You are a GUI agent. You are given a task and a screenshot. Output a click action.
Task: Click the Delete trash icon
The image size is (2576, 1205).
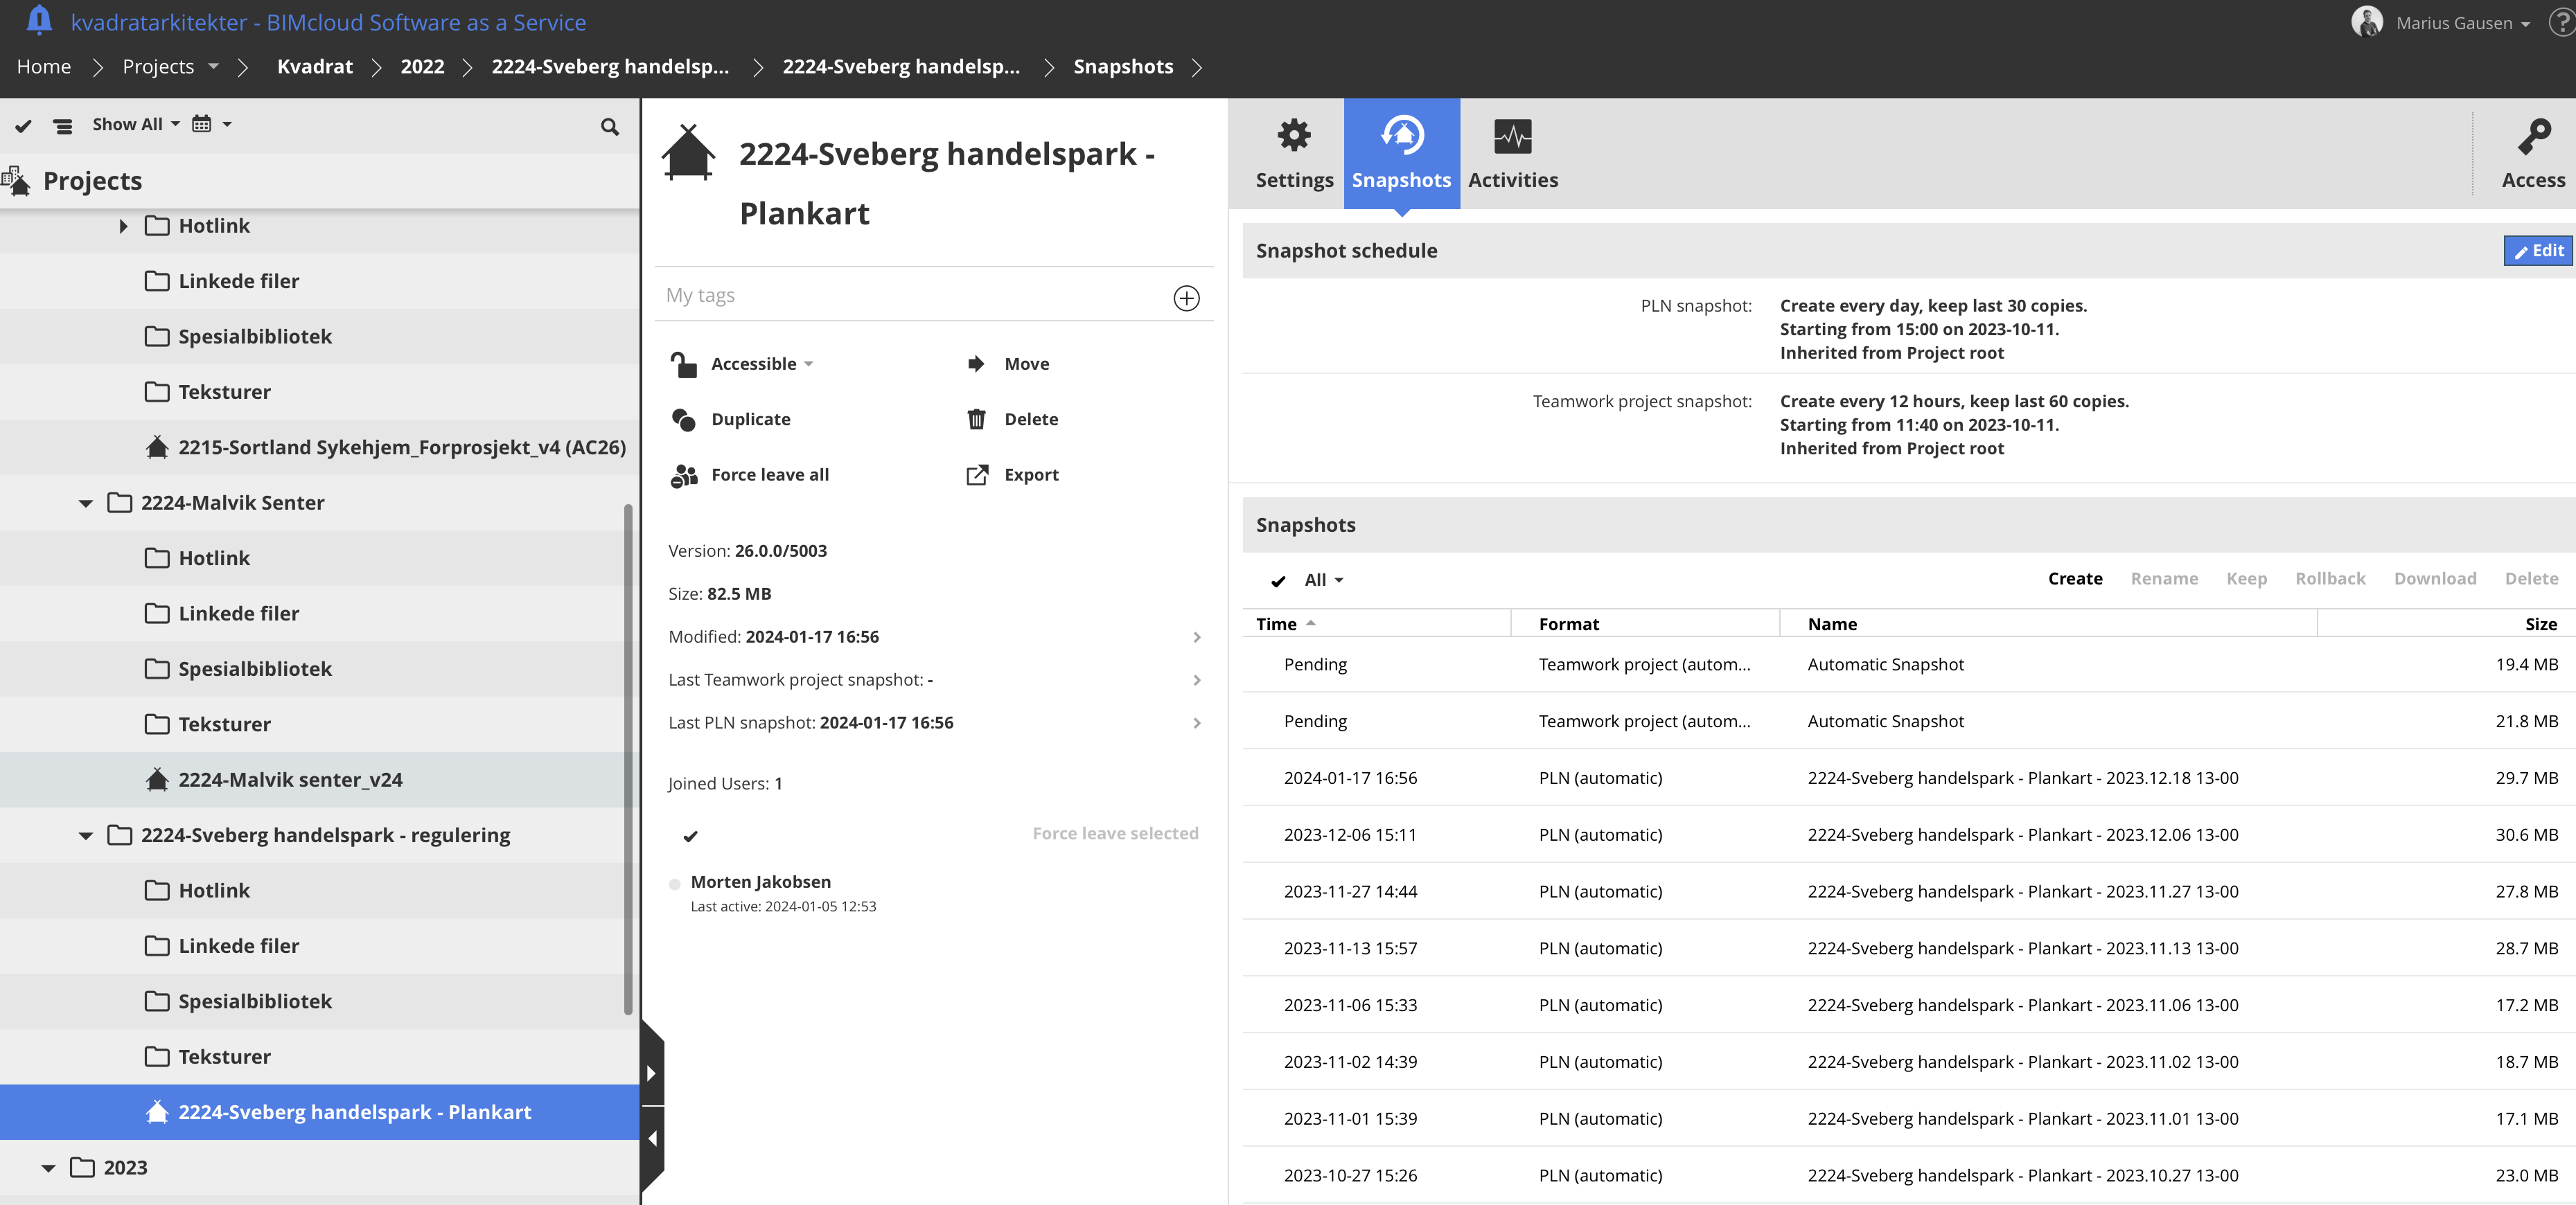(976, 420)
